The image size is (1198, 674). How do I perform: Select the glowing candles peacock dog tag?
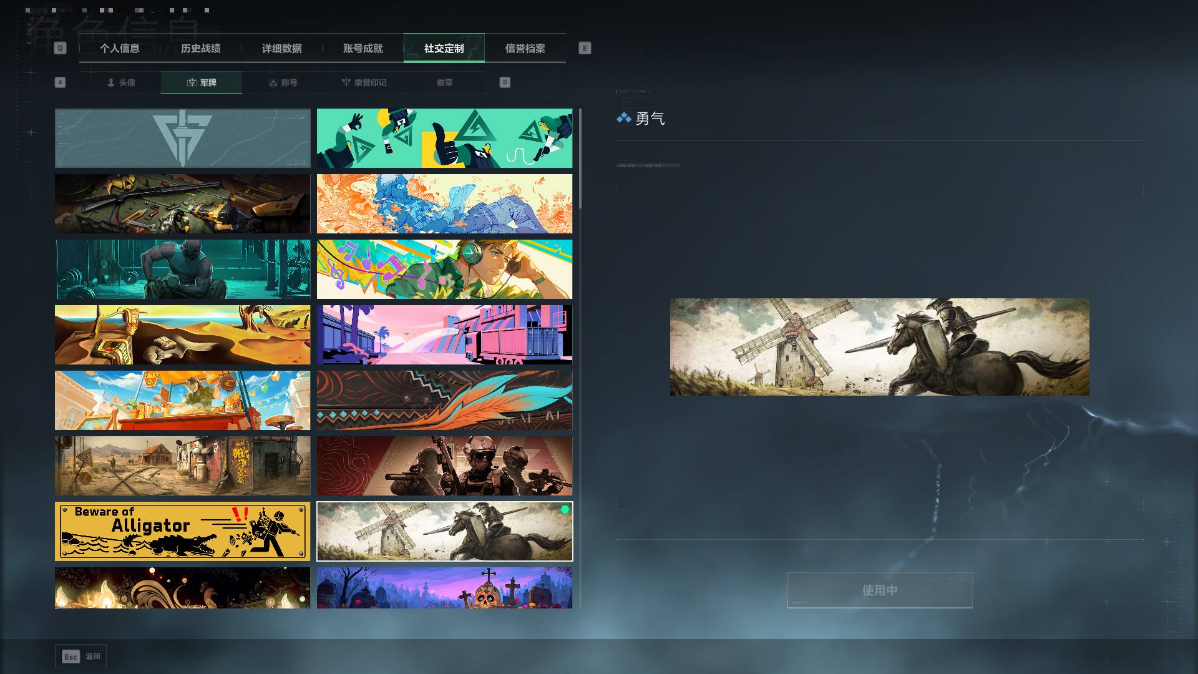[183, 588]
